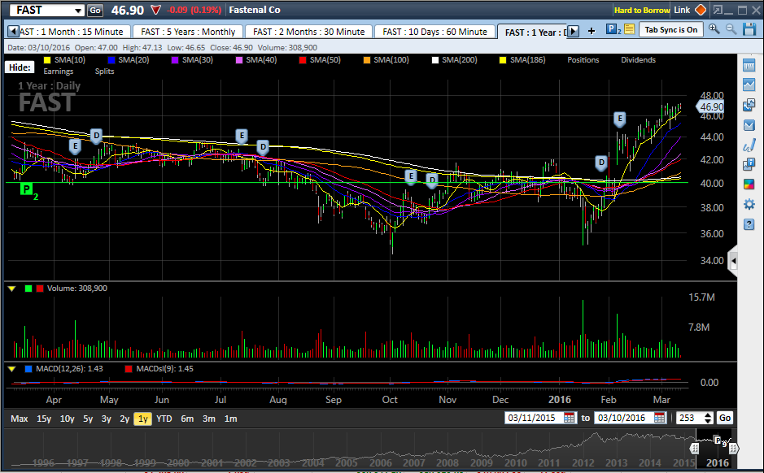Add a new chart tab with plus
Viewport: 764px width, 473px height.
[x=592, y=31]
